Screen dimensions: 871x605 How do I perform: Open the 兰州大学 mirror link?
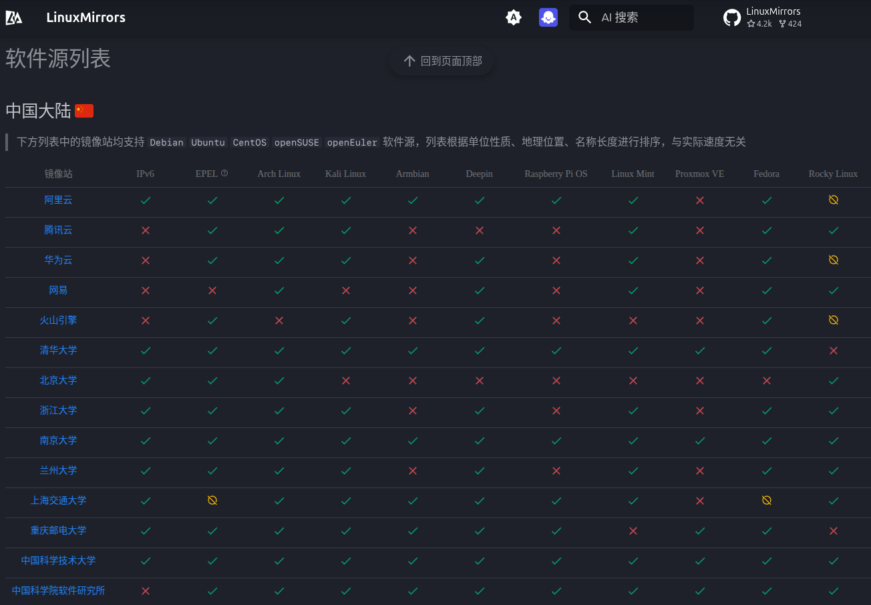pyautogui.click(x=59, y=470)
